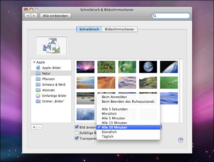The width and height of the screenshot is (214, 162).
Task: Select the Einfarbige Bilder color wheel icon
Action: point(38,96)
